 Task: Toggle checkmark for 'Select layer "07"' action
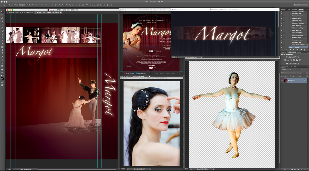point(281,25)
